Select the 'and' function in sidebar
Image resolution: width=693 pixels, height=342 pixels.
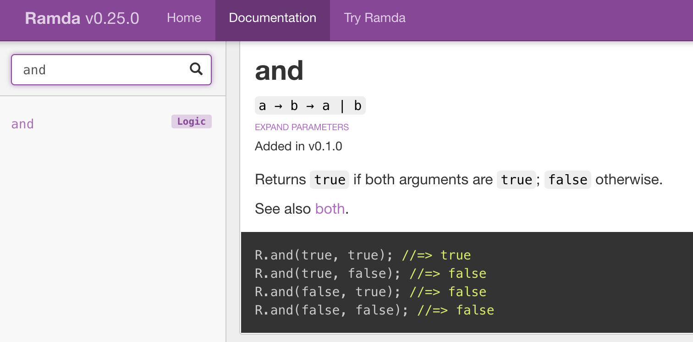(22, 124)
